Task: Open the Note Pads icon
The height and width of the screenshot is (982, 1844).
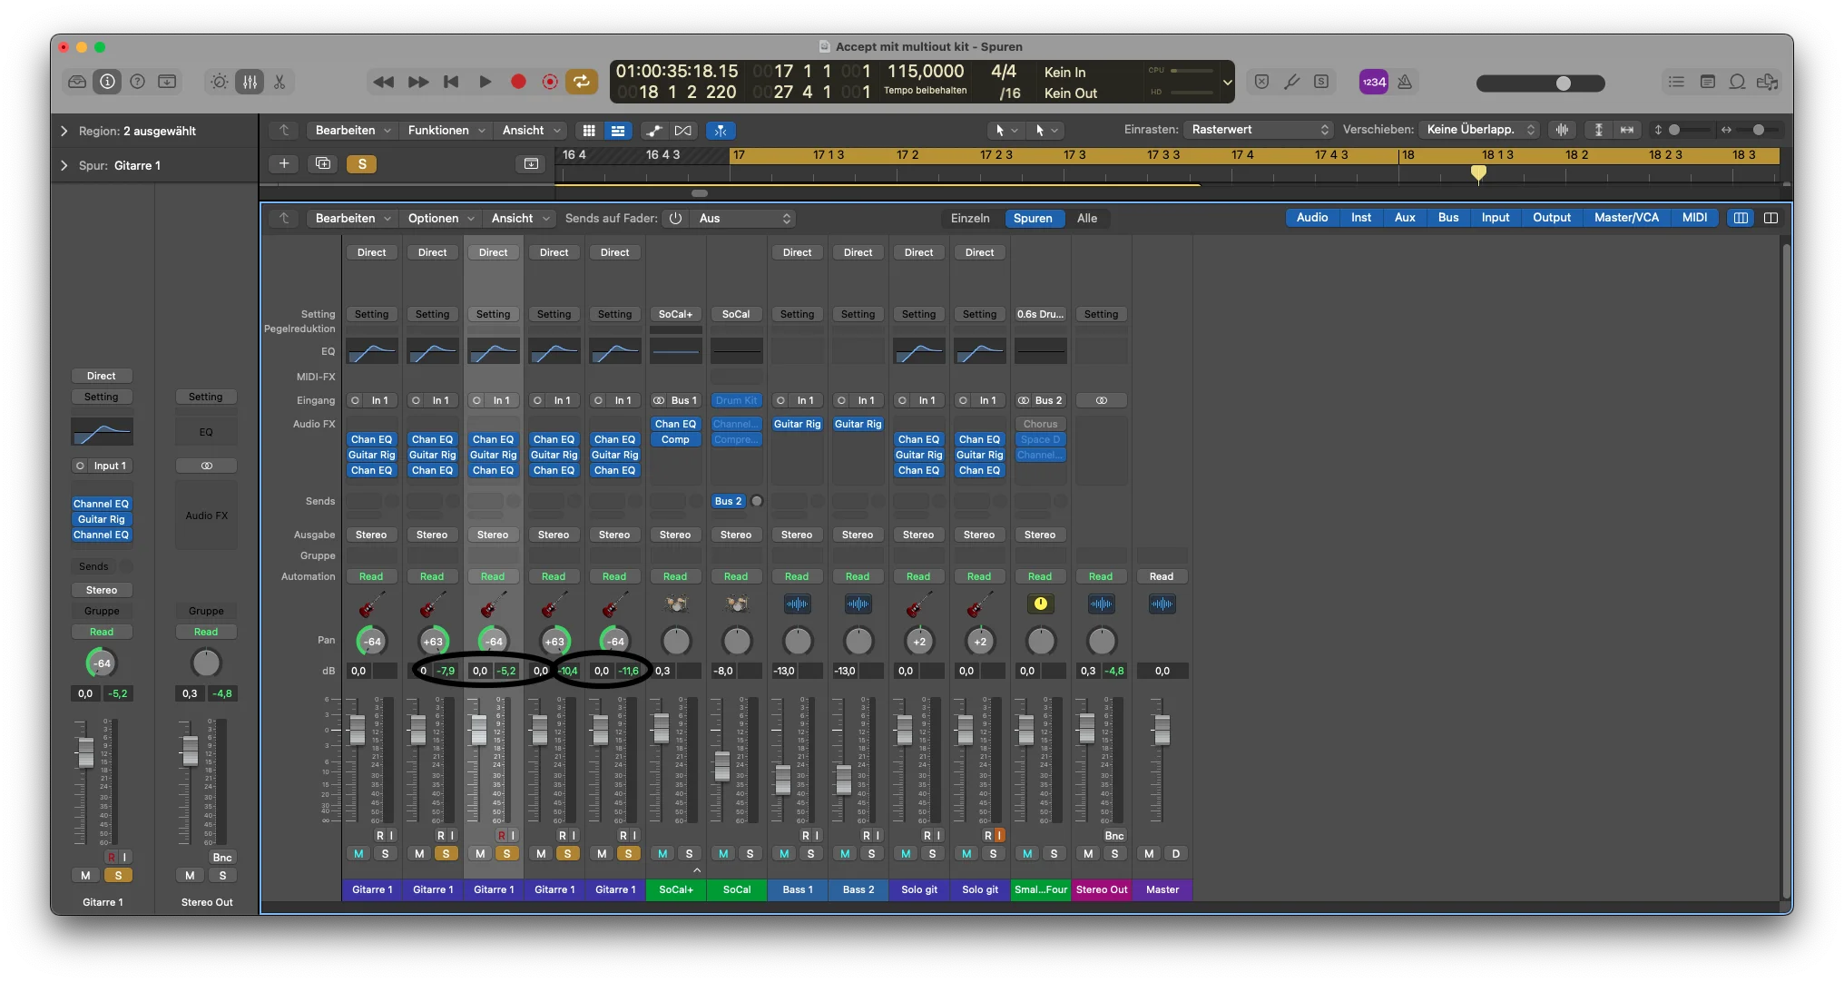Action: point(1707,82)
